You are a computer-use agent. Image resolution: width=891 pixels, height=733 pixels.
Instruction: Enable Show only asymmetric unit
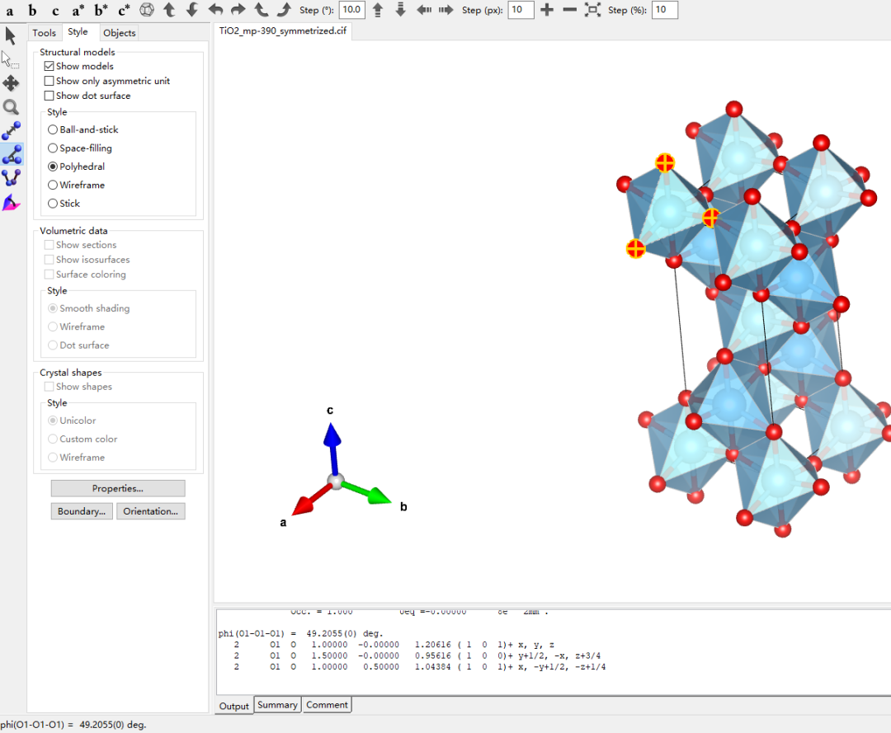[49, 81]
